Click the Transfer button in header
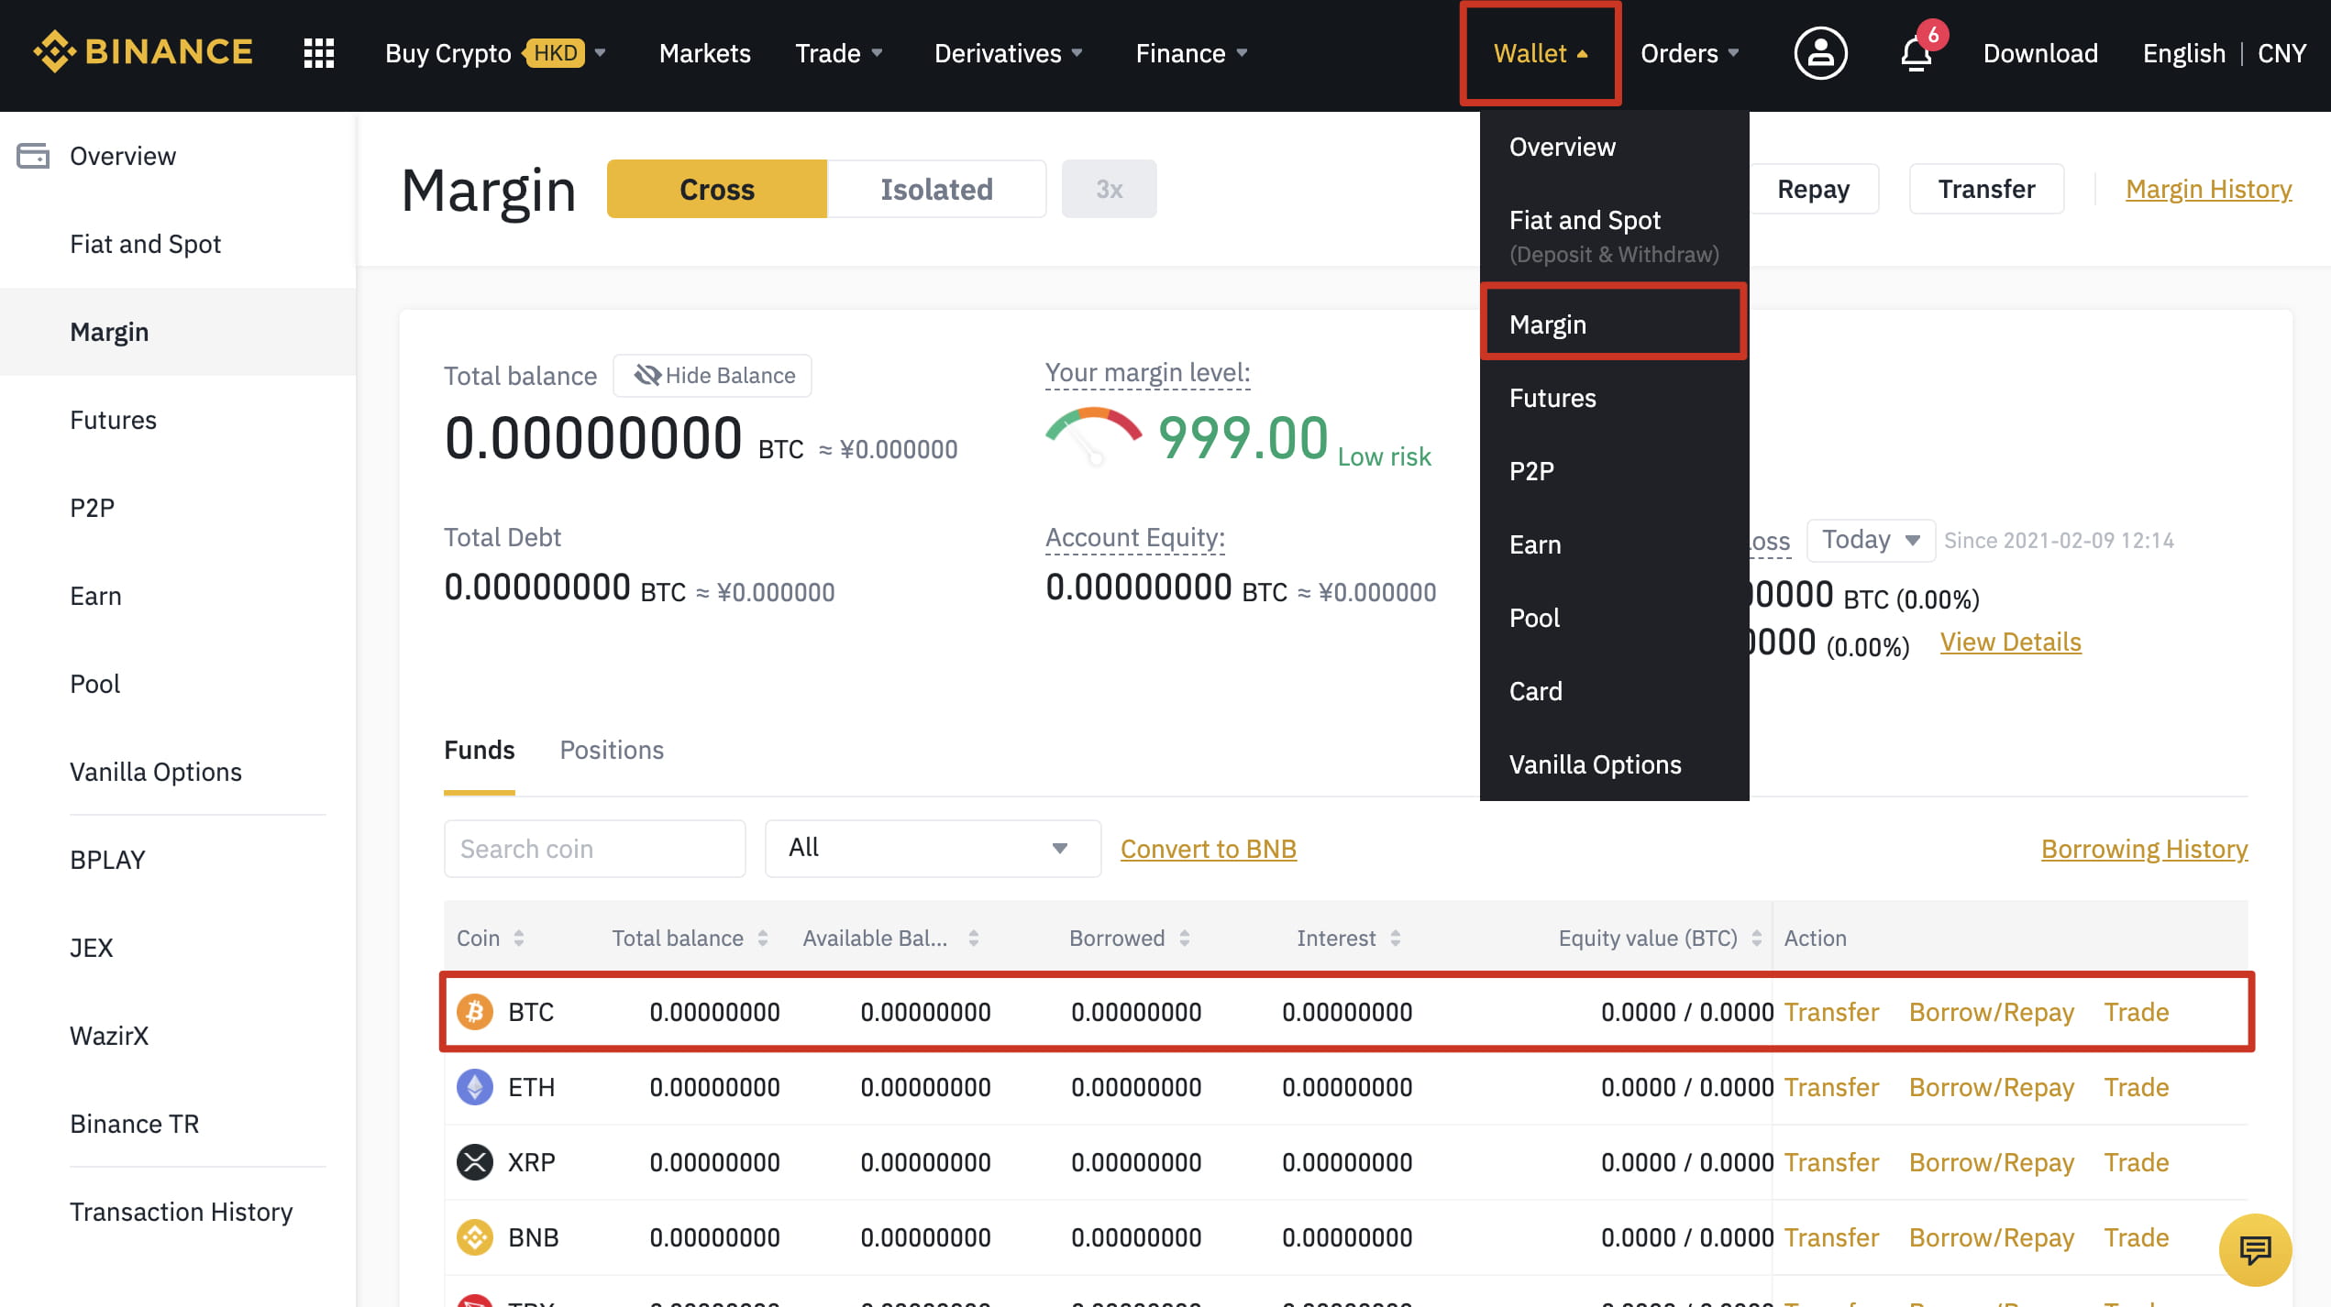Screen dimensions: 2331x1307 [x=1986, y=189]
